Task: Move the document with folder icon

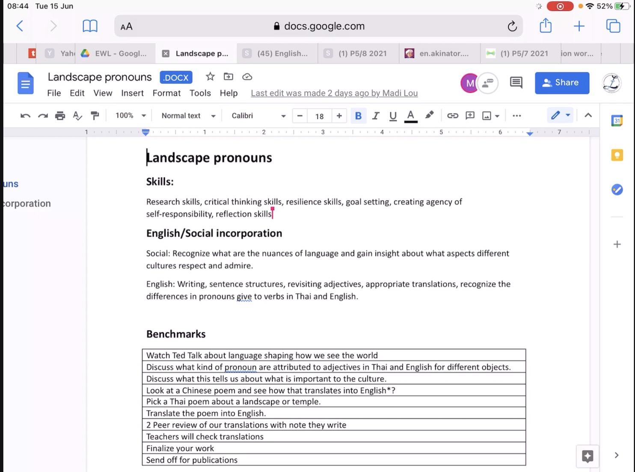Action: tap(228, 77)
